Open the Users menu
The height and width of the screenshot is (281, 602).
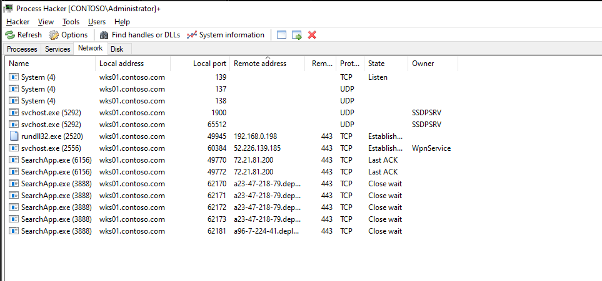(97, 22)
